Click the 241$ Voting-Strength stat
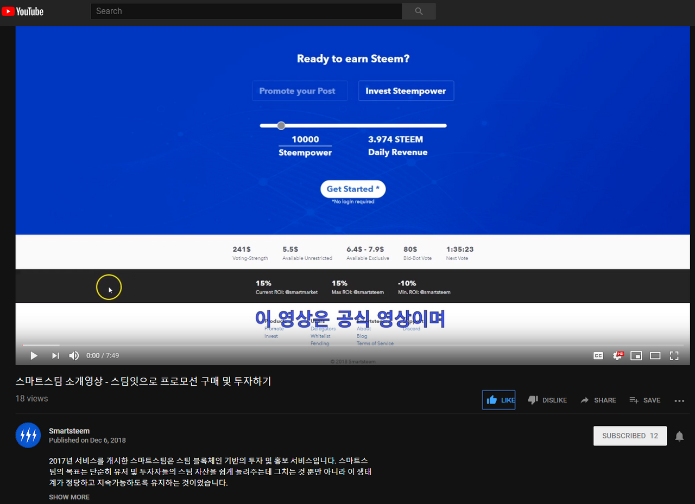695x504 pixels. click(250, 253)
